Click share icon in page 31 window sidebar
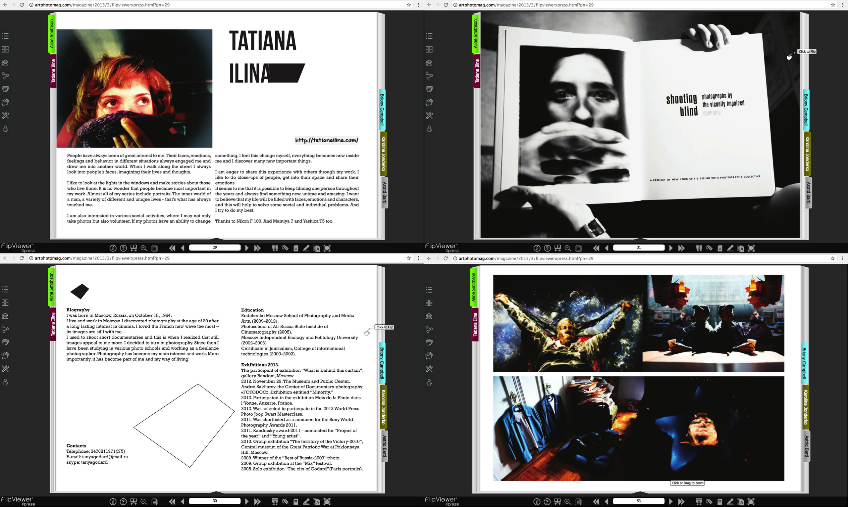This screenshot has height=507, width=848. tap(429, 76)
